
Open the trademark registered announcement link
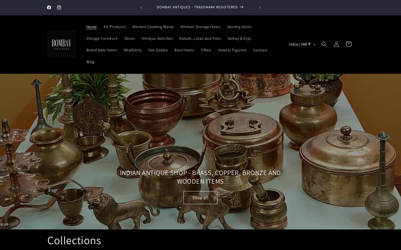[x=200, y=7]
